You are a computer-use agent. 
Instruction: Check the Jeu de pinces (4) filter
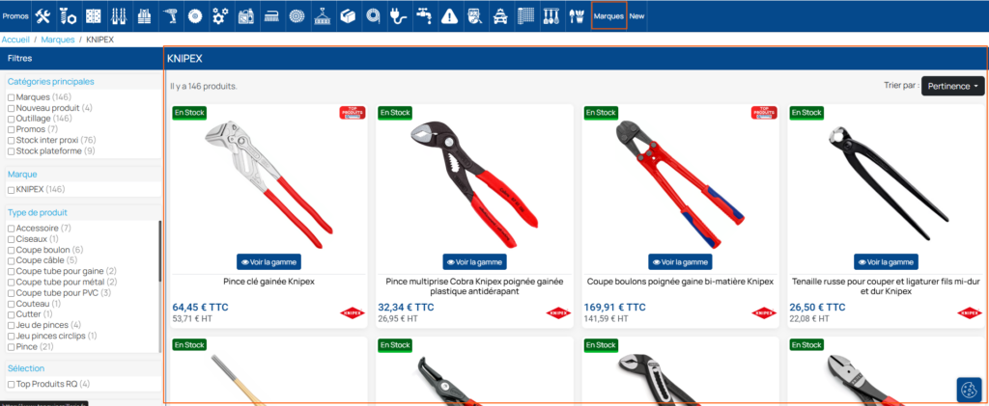tap(12, 325)
